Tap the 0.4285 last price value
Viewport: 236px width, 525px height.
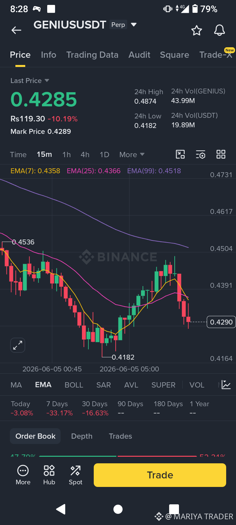pyautogui.click(x=44, y=99)
